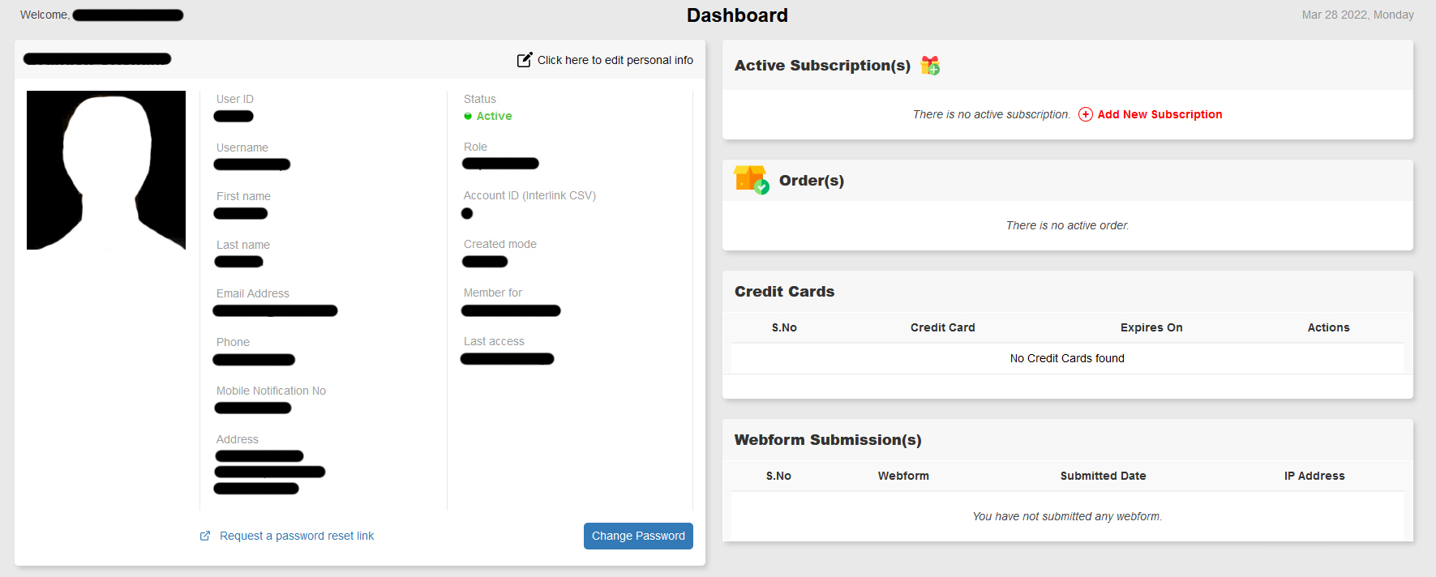The height and width of the screenshot is (577, 1436).
Task: Click the 'Welcome,' greeting text
Action: tap(45, 15)
